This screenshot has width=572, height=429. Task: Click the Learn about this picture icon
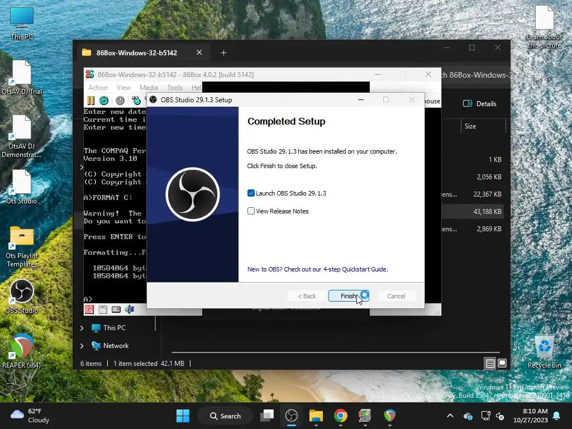[x=544, y=27]
